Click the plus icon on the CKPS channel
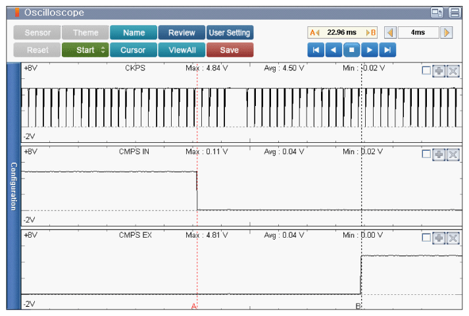The image size is (469, 316). [439, 70]
